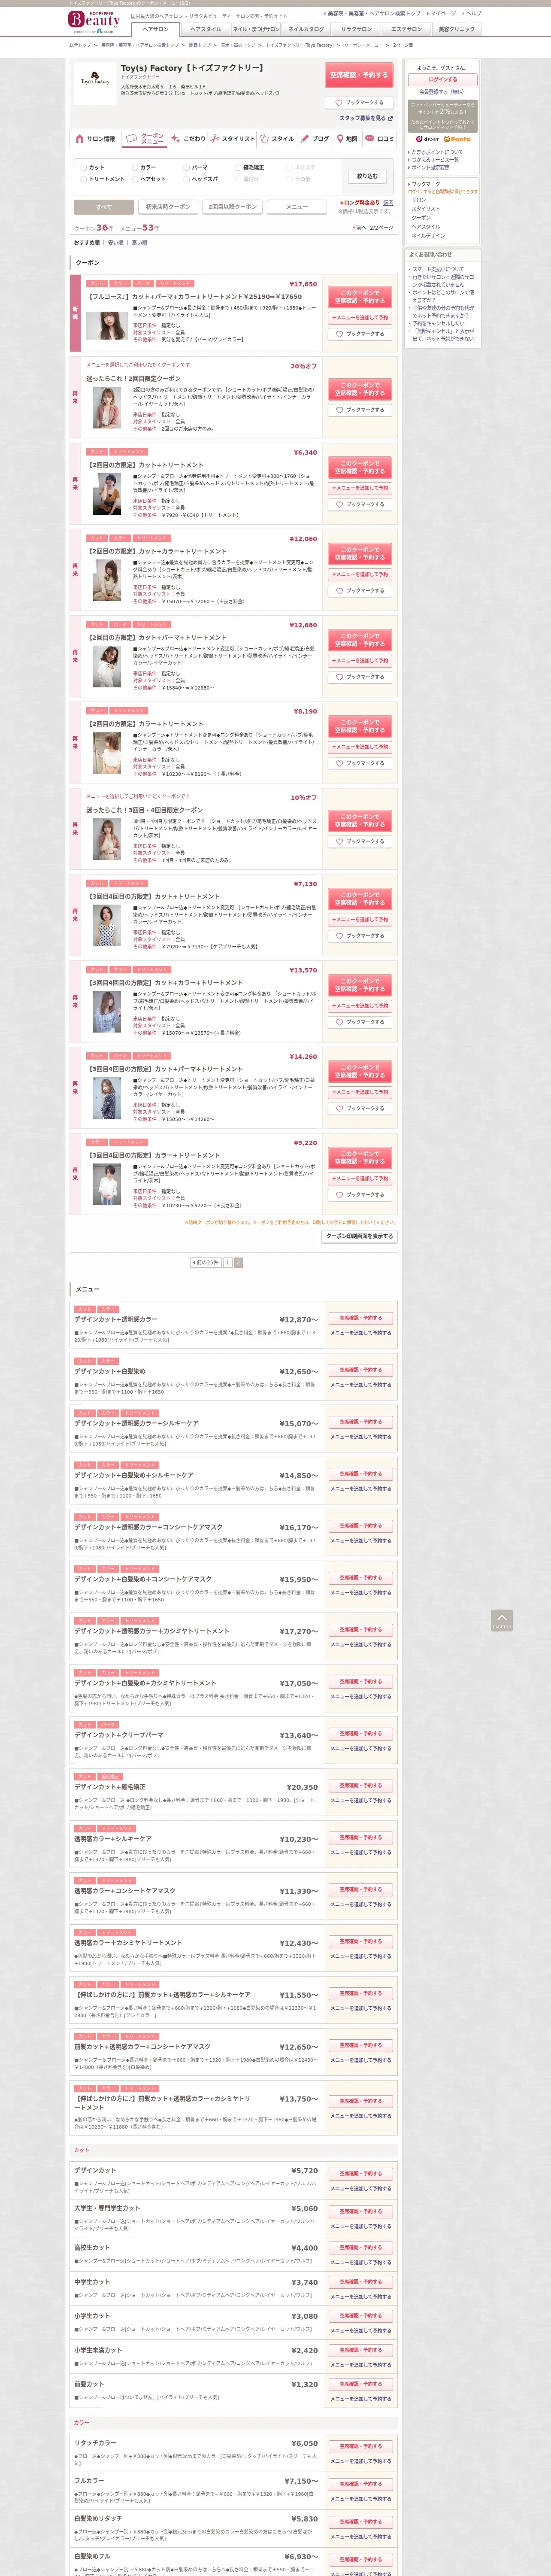Click the 絞り込む filter button
This screenshot has width=551, height=2576.
tap(367, 176)
